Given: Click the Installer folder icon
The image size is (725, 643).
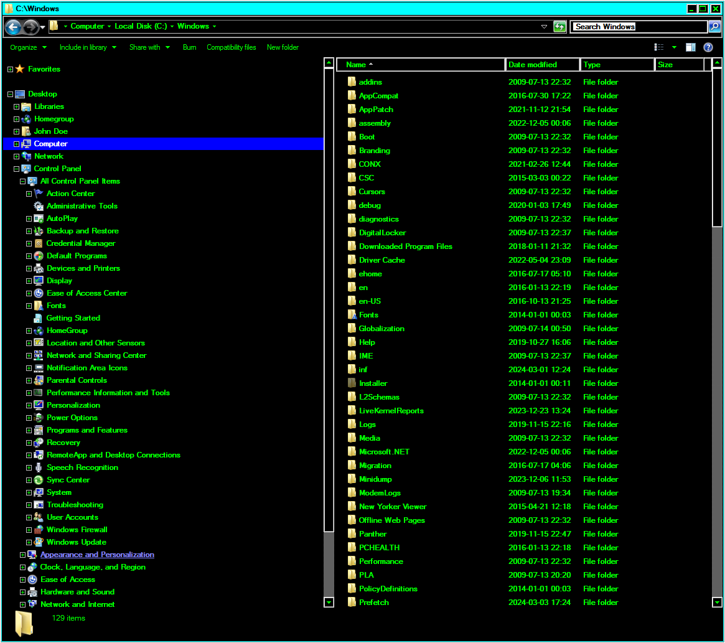Looking at the screenshot, I should tap(352, 383).
